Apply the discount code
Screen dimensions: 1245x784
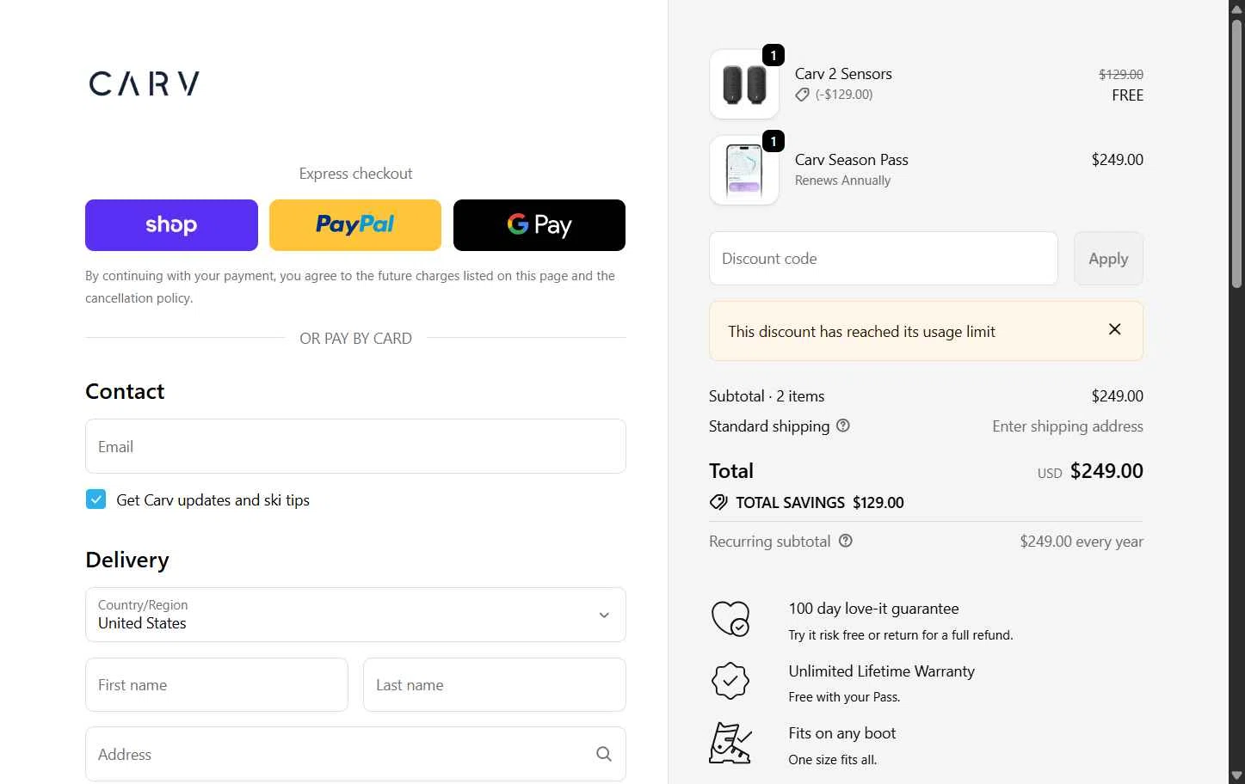pos(1108,259)
